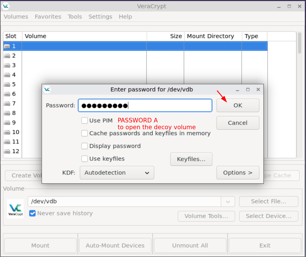Click the drive icon for slot 7

pyautogui.click(x=7, y=104)
